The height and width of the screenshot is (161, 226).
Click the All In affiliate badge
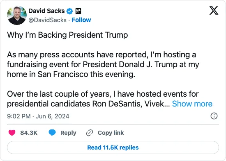(78, 11)
